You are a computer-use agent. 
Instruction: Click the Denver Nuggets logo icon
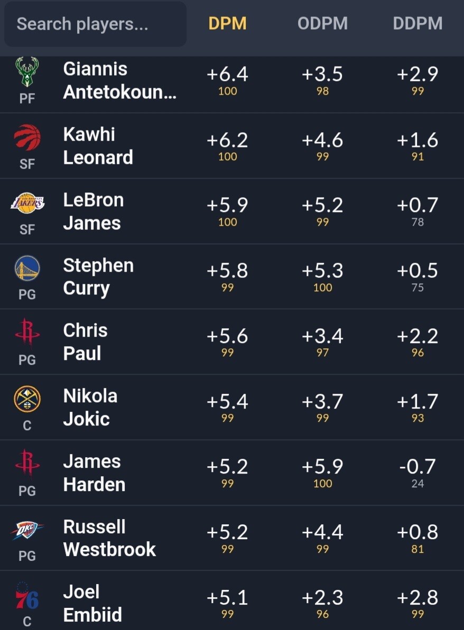(27, 399)
